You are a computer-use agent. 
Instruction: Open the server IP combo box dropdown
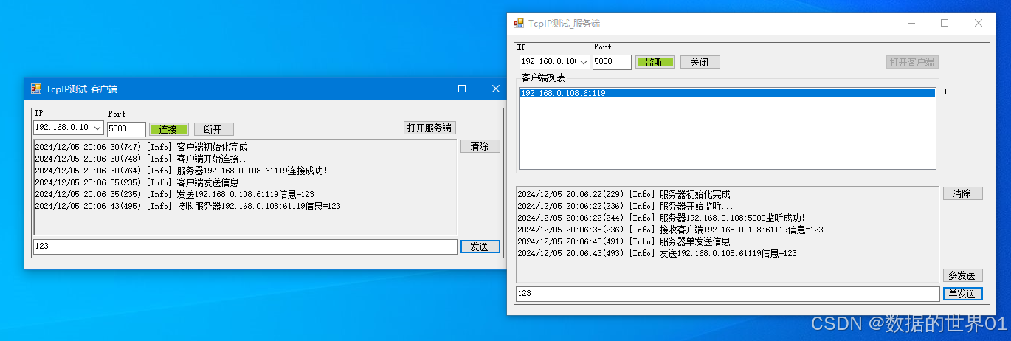583,62
